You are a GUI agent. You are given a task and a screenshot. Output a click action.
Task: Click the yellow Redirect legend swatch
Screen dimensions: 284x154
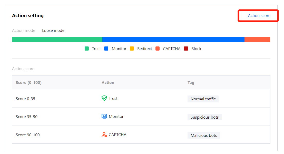(132, 49)
